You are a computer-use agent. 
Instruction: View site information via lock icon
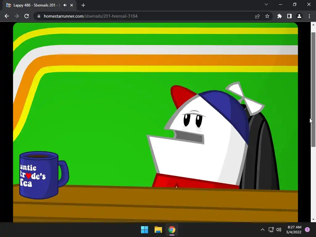click(39, 16)
